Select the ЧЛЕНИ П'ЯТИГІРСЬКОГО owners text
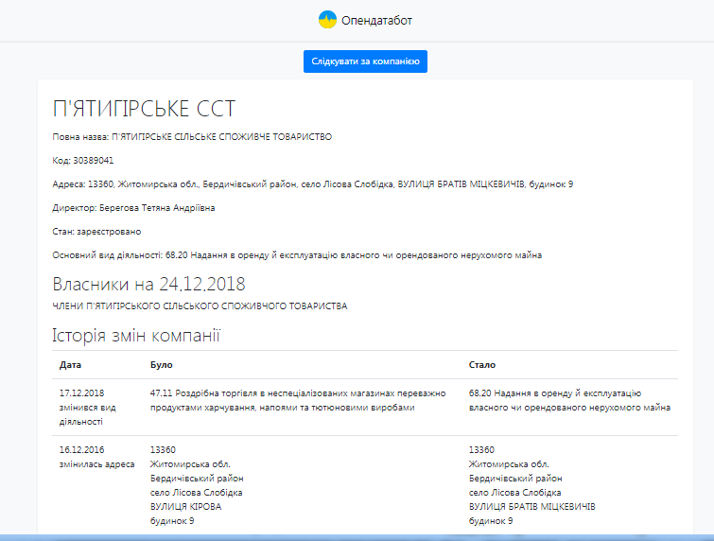 (200, 306)
